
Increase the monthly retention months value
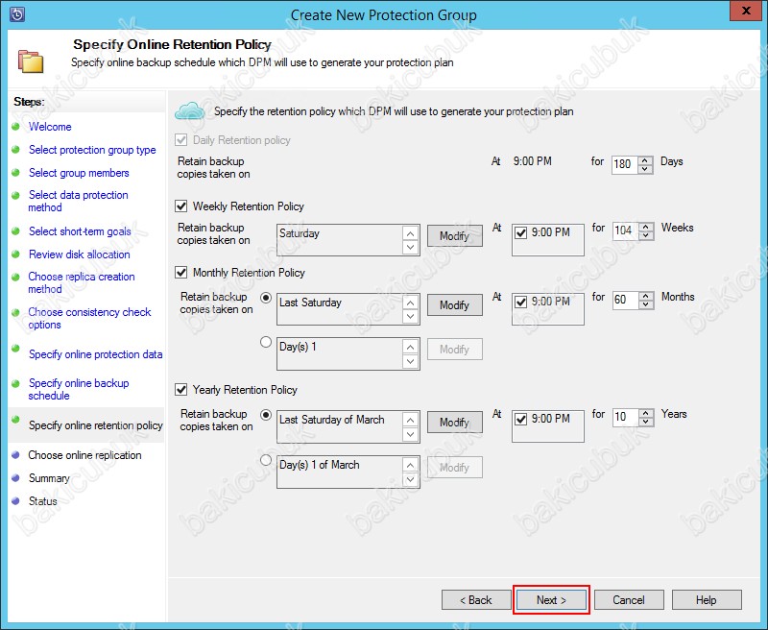(x=645, y=295)
